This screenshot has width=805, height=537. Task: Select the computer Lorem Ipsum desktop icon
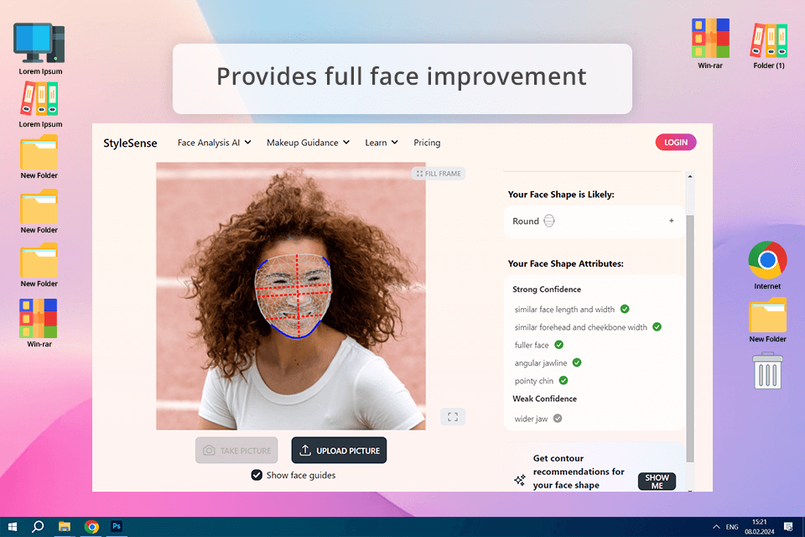click(40, 50)
